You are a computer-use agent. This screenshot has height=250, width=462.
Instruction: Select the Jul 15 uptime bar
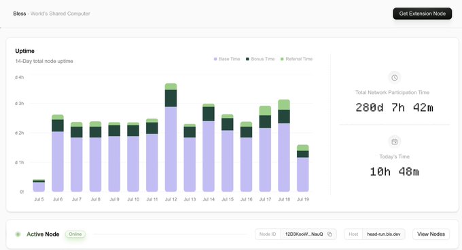tap(228, 152)
